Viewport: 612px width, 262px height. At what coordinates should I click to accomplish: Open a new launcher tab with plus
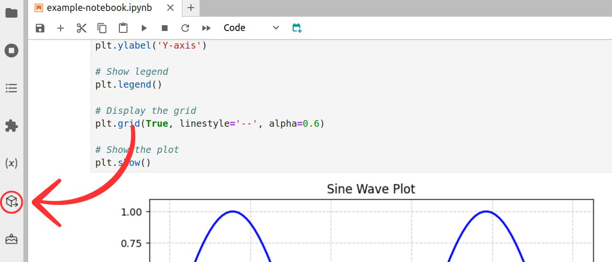[191, 8]
